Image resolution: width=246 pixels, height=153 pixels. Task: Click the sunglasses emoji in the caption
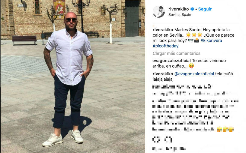pyautogui.click(x=191, y=40)
